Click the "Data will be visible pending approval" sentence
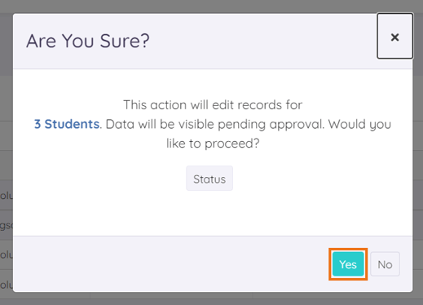Viewport: 423px width, 305px height. 215,125
